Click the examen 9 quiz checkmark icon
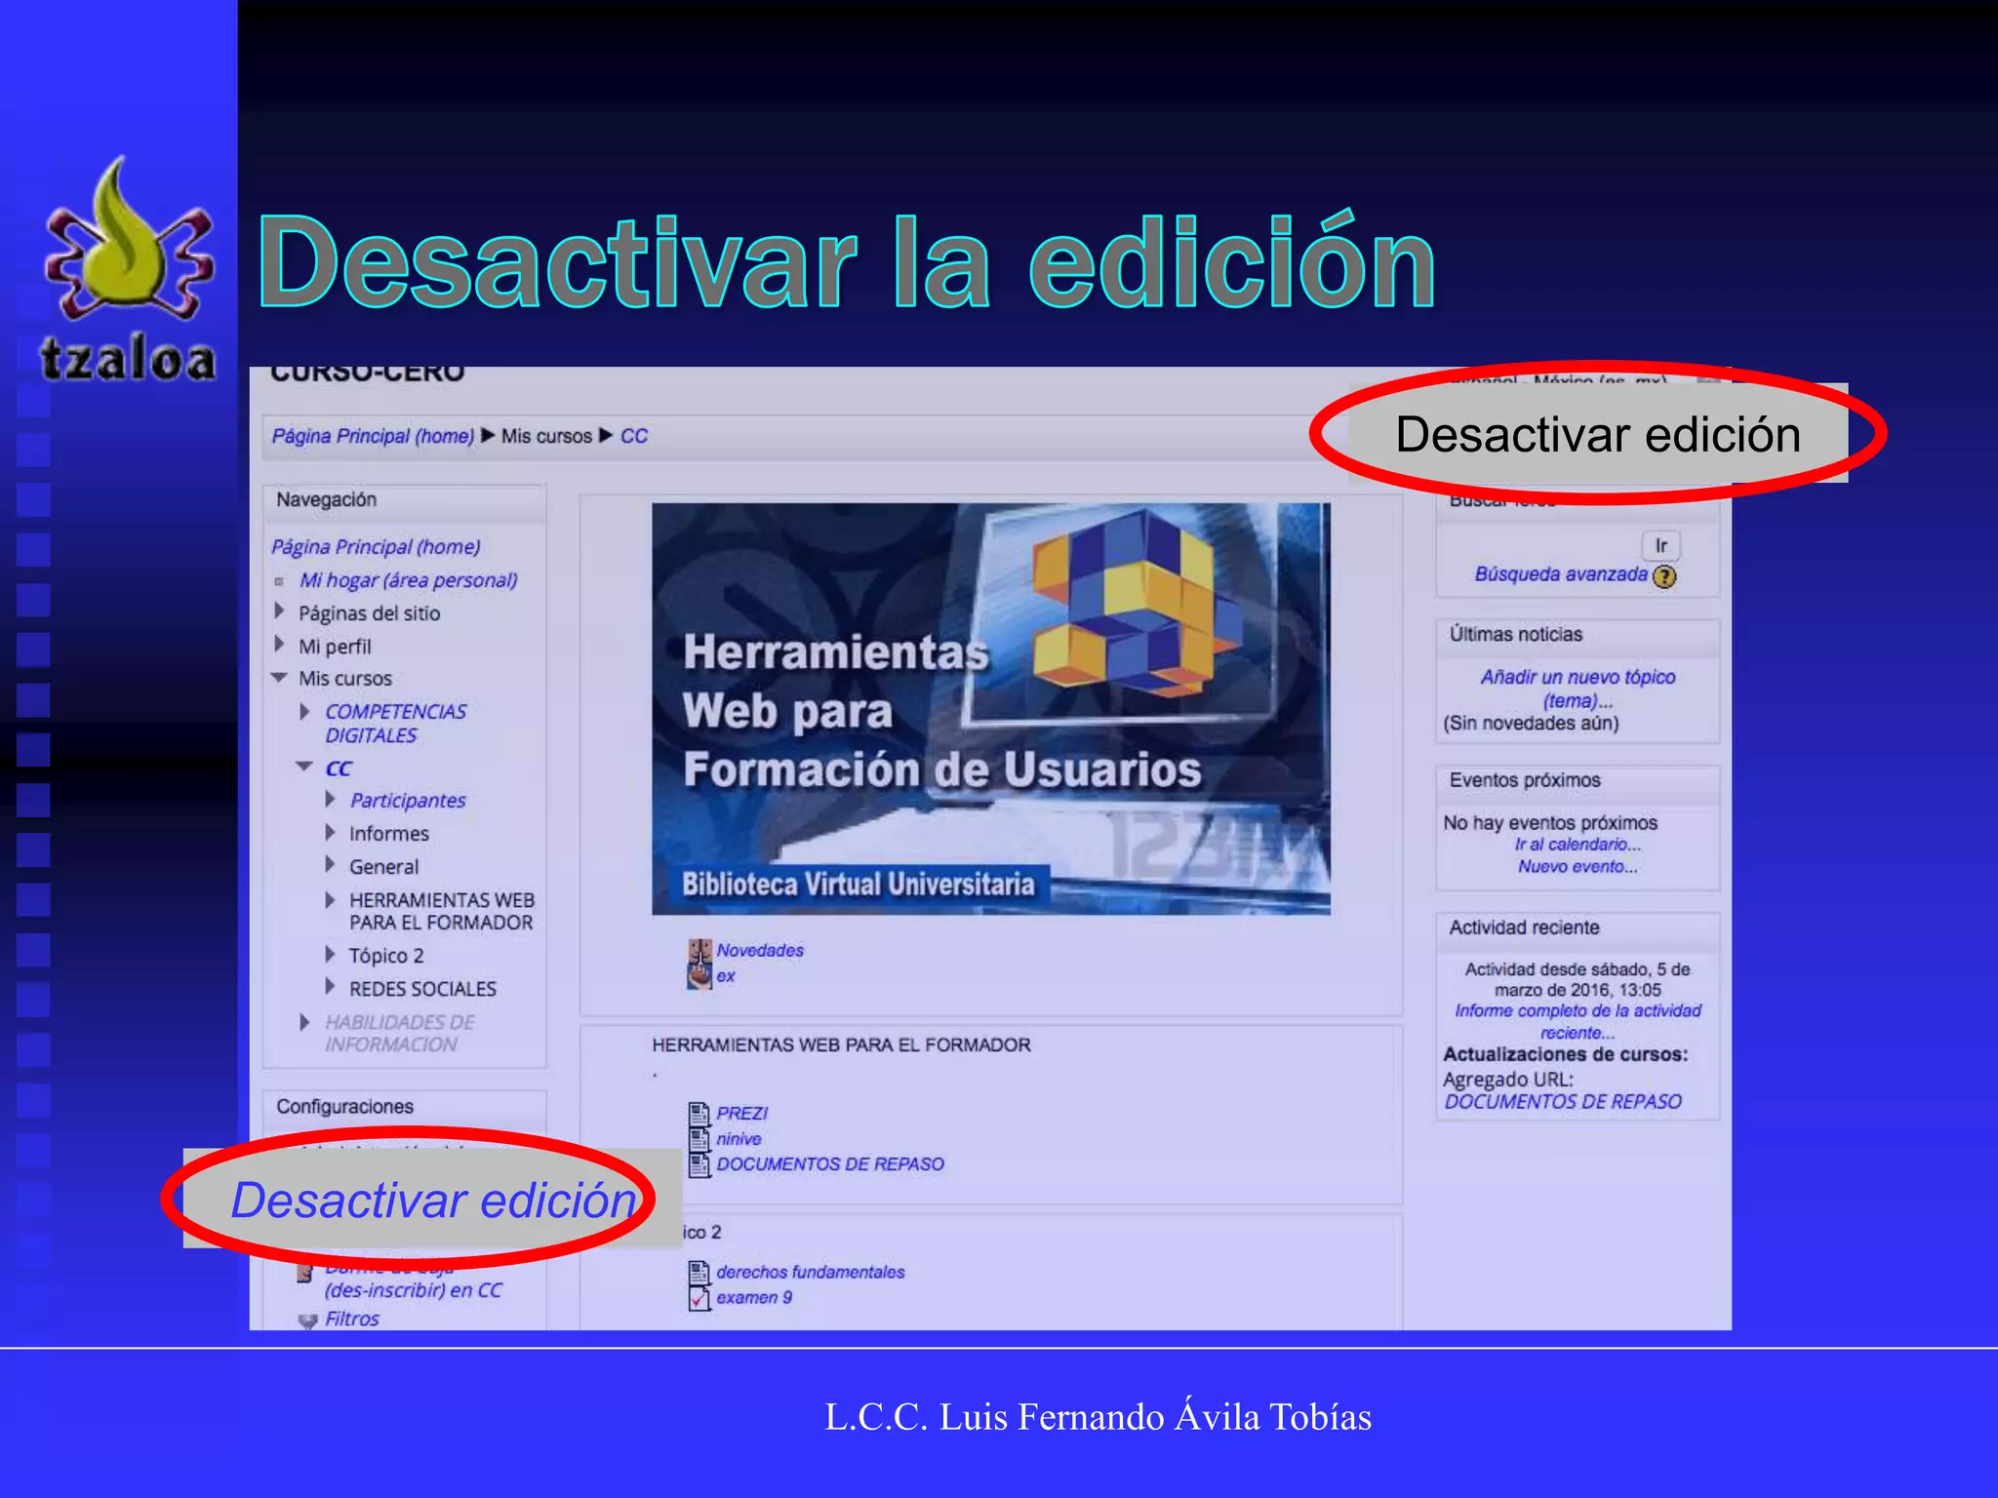 [699, 1298]
